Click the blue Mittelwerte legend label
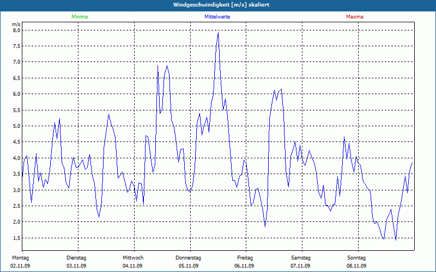Image resolution: width=436 pixels, height=272 pixels. (217, 17)
